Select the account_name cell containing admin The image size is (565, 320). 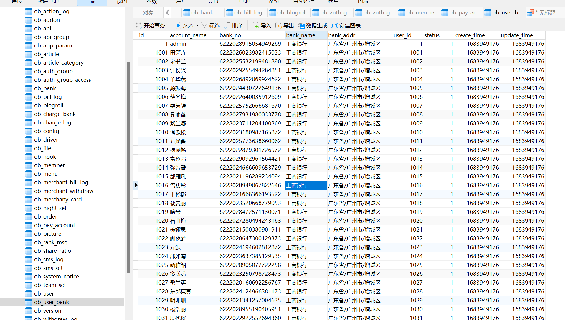178,44
